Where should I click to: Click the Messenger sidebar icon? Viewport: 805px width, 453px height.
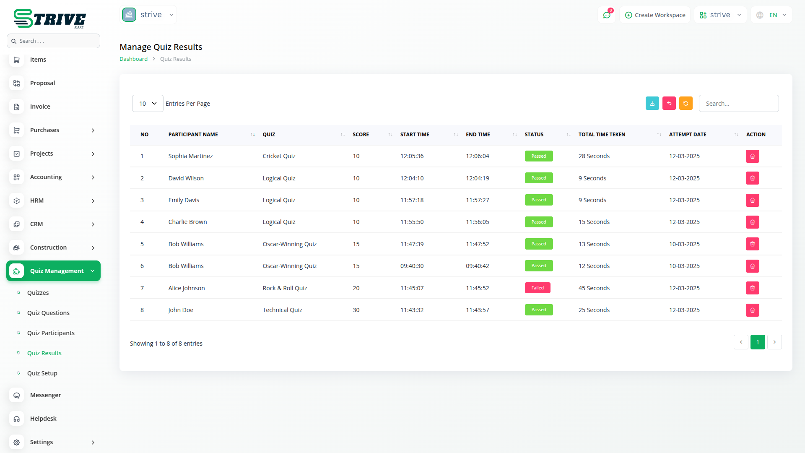[x=17, y=395]
